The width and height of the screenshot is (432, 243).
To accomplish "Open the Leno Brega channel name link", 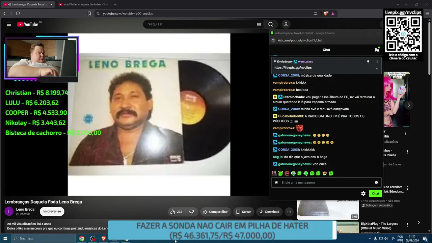I will pos(25,209).
